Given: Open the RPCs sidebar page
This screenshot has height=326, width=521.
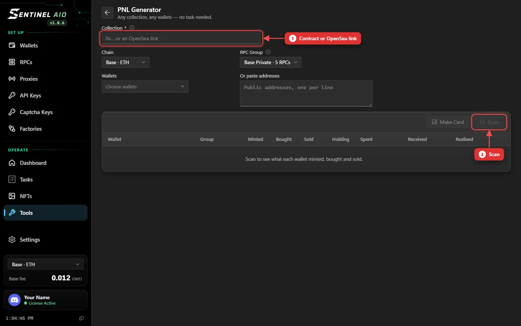Looking at the screenshot, I should 46,62.
